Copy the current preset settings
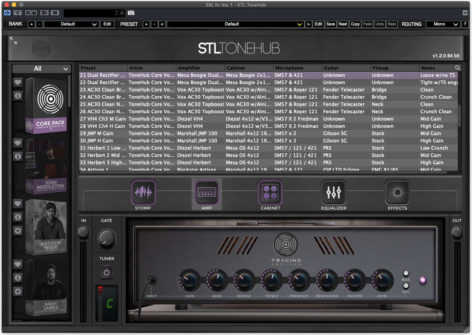The image size is (472, 335). [355, 24]
